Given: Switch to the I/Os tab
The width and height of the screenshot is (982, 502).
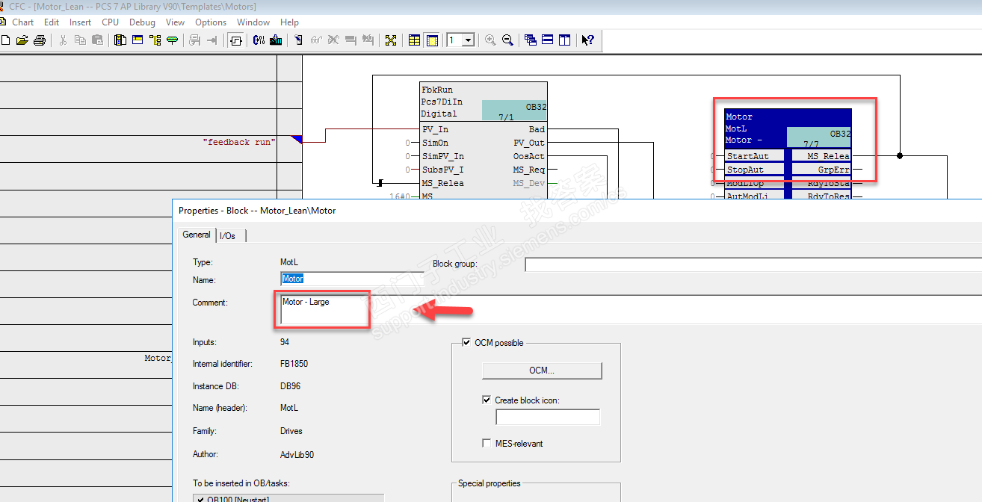Looking at the screenshot, I should click(228, 235).
